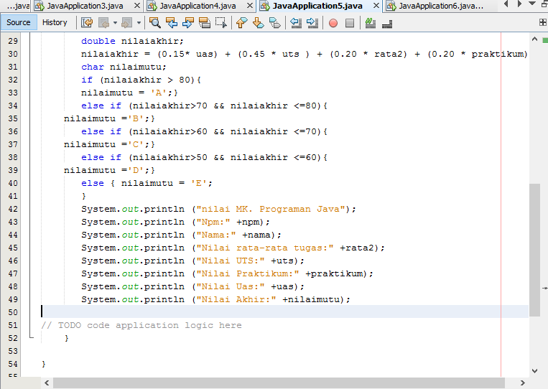This screenshot has width=548, height=389.
Task: Open the Back history dropdown arrow
Action: click(115, 23)
